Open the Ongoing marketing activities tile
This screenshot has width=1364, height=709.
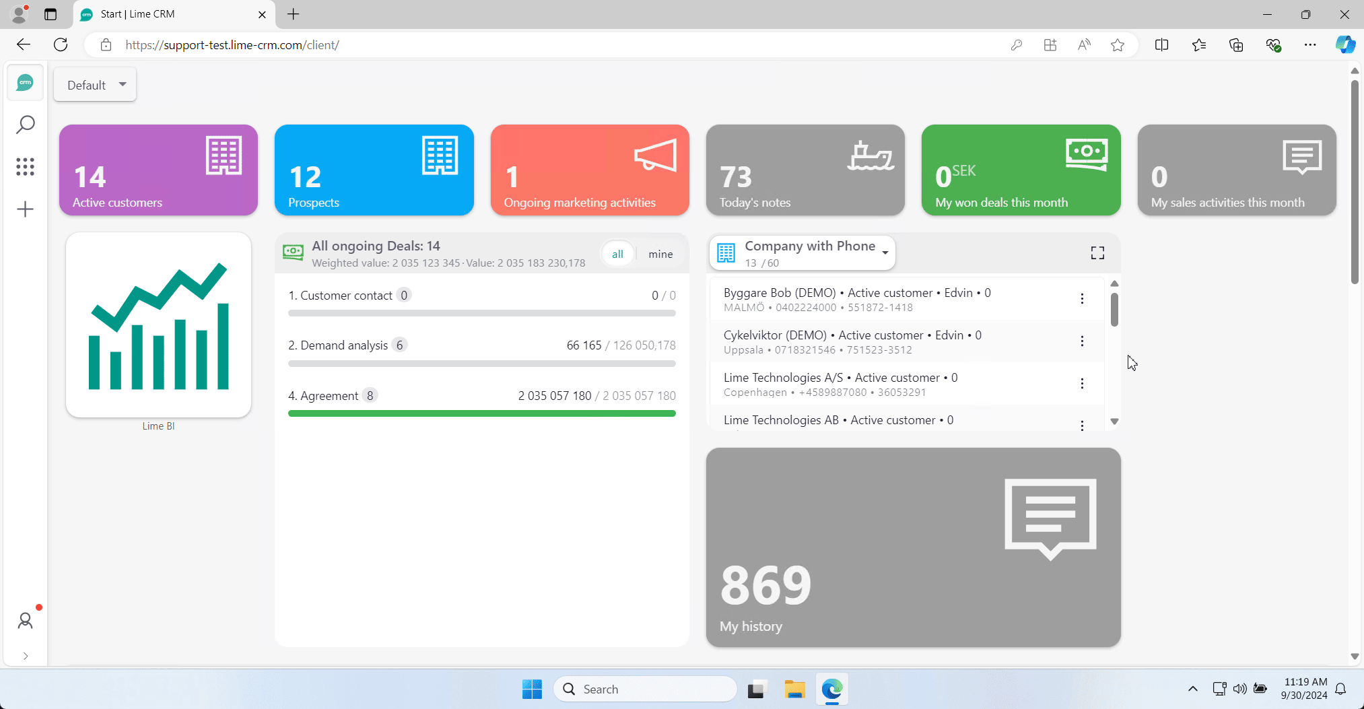(x=590, y=170)
